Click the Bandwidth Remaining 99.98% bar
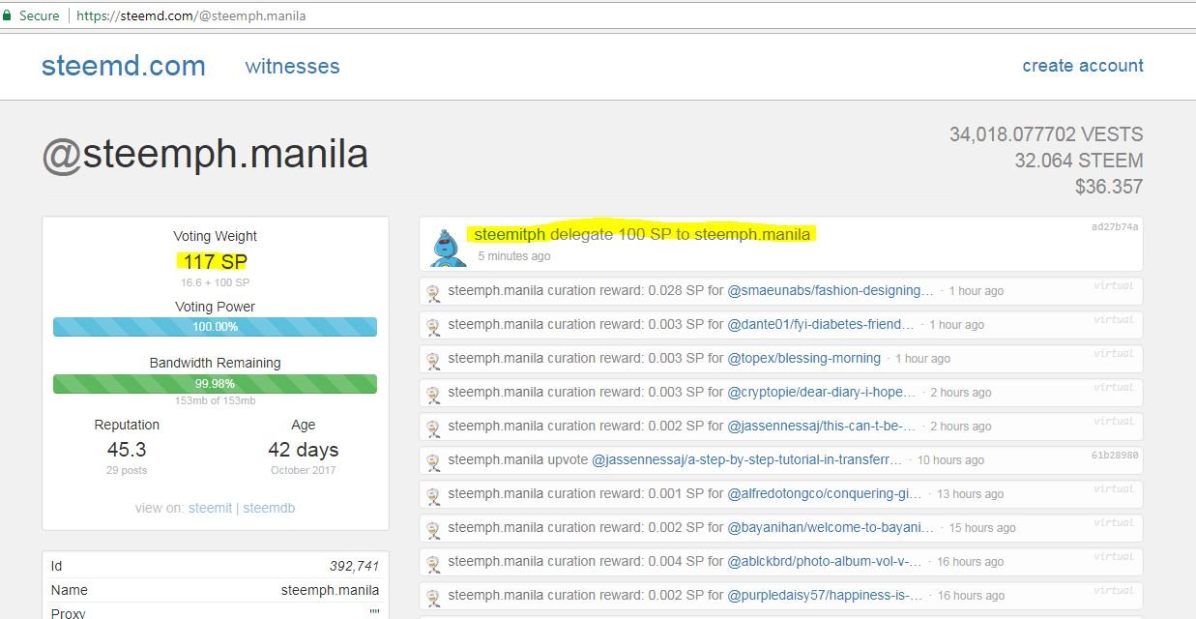Image resolution: width=1196 pixels, height=619 pixels. [215, 384]
